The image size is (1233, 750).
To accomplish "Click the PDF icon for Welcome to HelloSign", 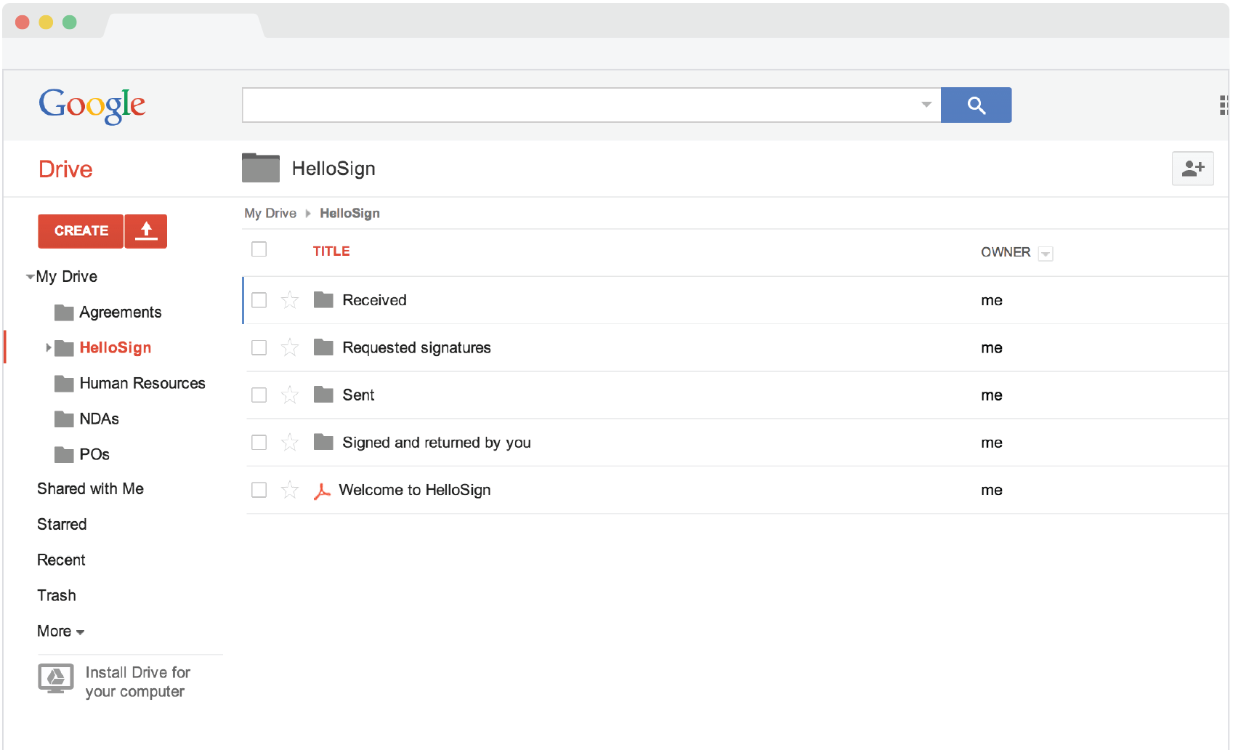I will coord(322,491).
